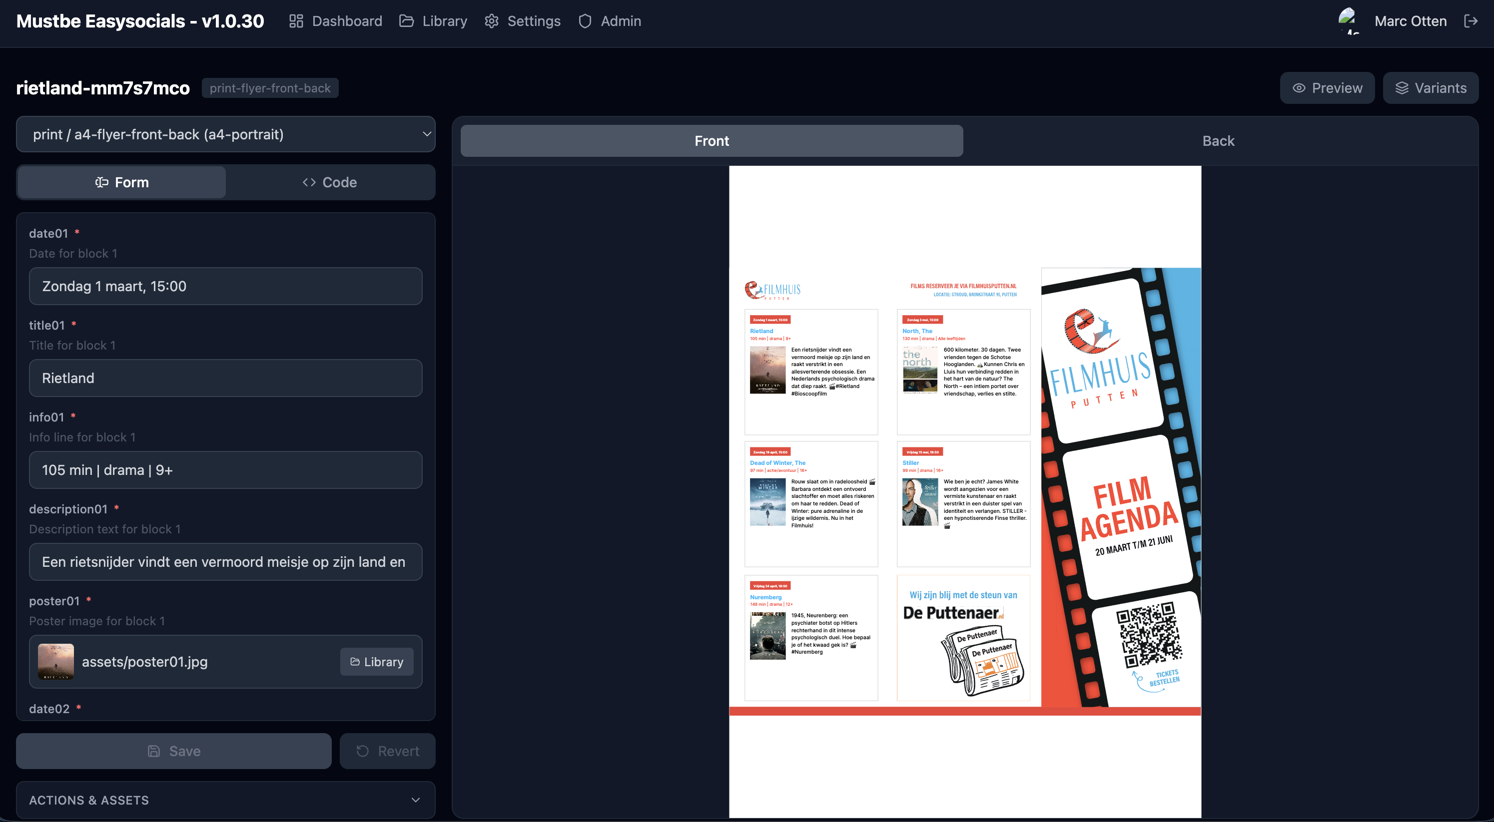Select the Front side tab
1494x822 pixels.
pos(712,141)
